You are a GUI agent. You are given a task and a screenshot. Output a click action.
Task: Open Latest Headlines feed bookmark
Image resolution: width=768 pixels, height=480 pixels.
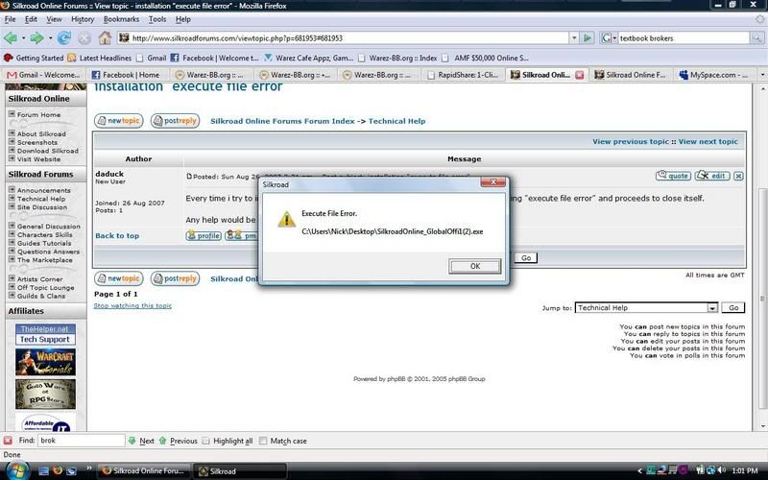pos(100,58)
